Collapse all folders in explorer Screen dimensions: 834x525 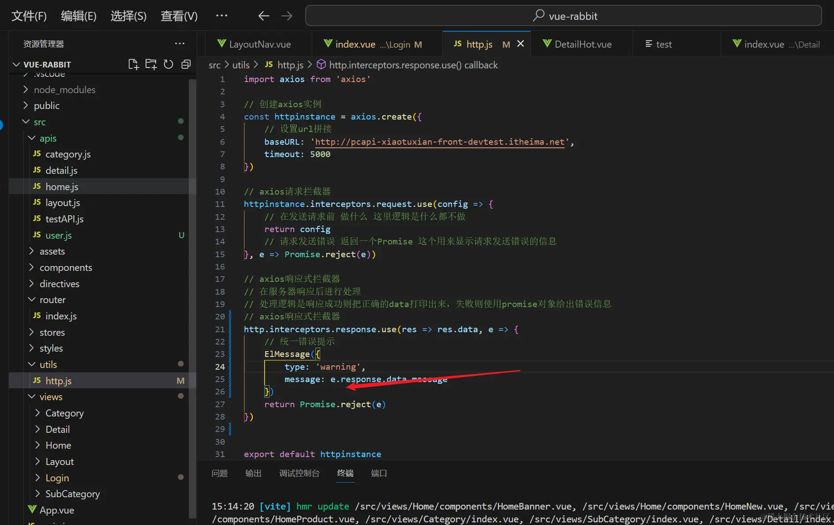click(x=186, y=64)
